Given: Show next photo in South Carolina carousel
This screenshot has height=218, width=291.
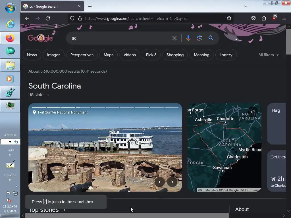Looking at the screenshot, I should pos(172,182).
